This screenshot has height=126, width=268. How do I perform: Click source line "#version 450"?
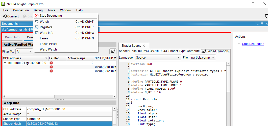coord(141,64)
